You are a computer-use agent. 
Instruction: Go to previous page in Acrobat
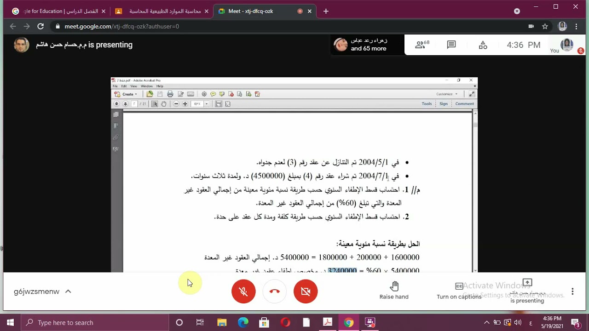click(x=116, y=104)
